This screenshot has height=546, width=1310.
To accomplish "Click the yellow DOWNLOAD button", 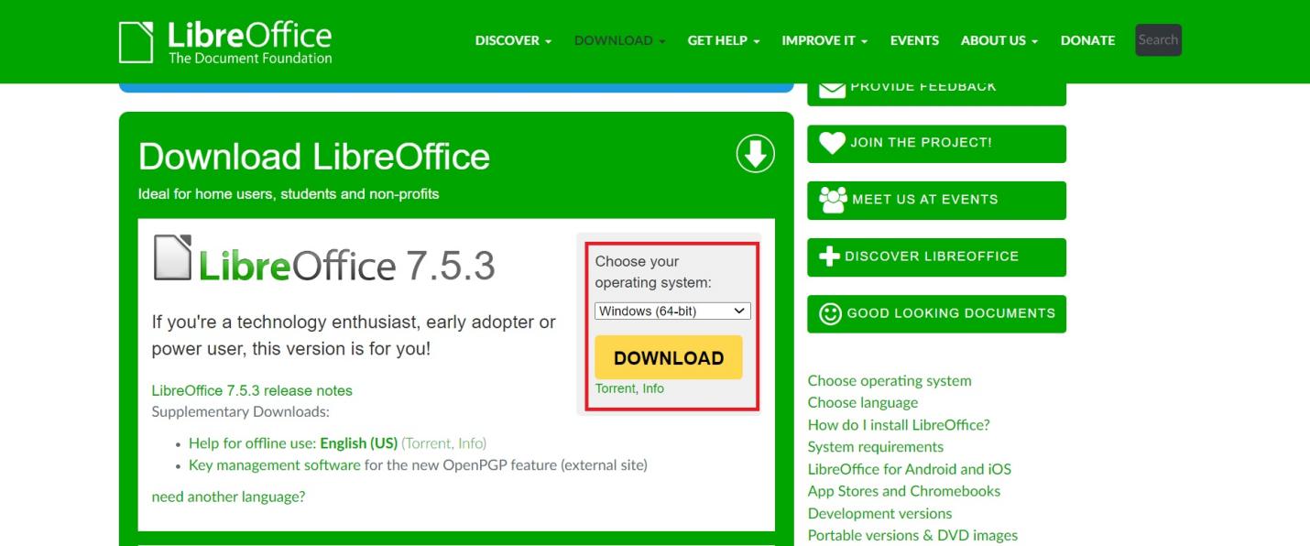I will coord(668,357).
